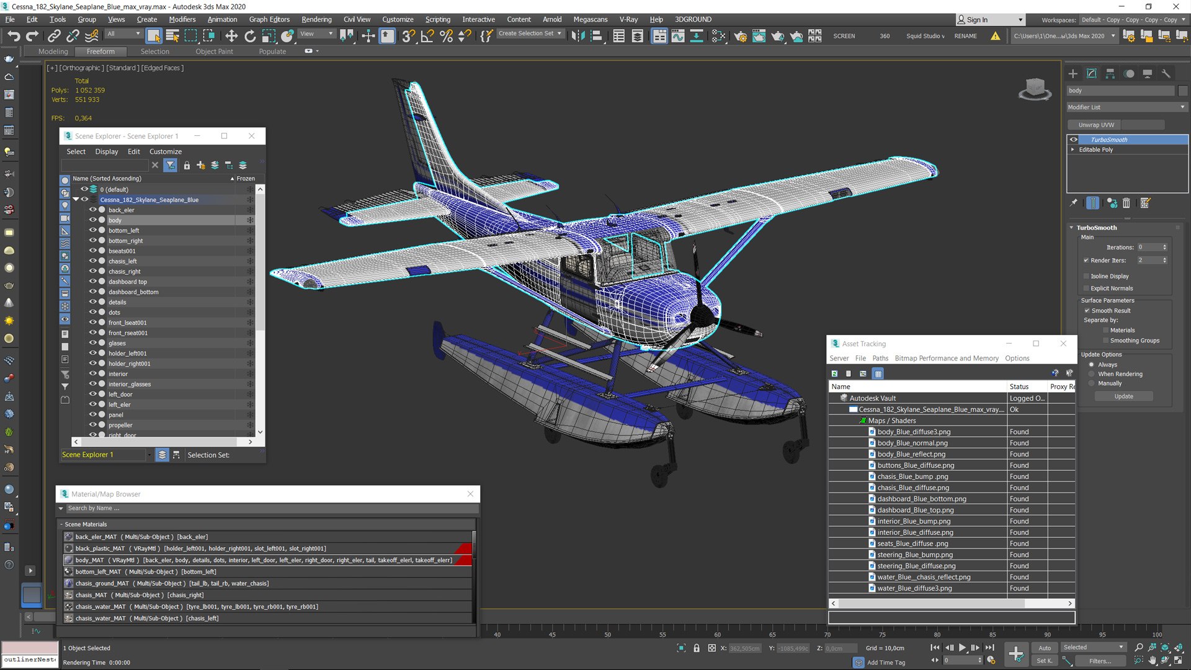Toggle the 3D Snaps button
Image resolution: width=1191 pixels, height=670 pixels.
[x=408, y=36]
